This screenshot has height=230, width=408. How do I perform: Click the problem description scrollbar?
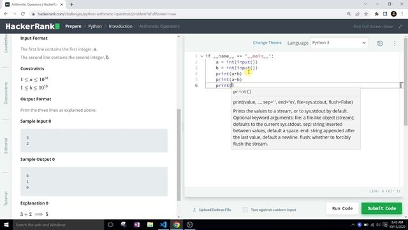[178, 155]
